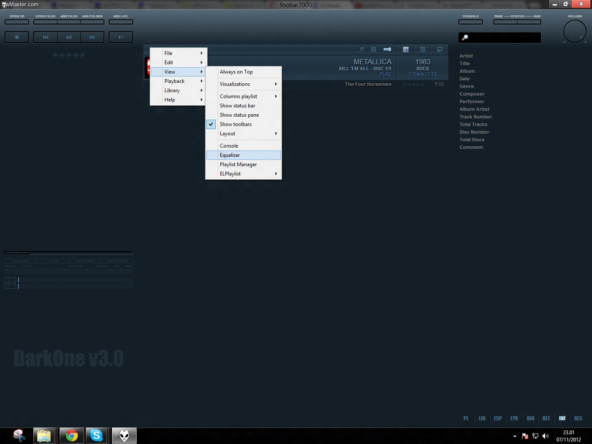The width and height of the screenshot is (592, 444).
Task: Expand the Layout submenu
Action: click(244, 134)
